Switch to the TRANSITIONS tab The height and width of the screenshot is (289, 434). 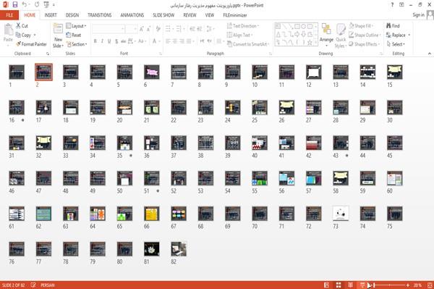(100, 15)
